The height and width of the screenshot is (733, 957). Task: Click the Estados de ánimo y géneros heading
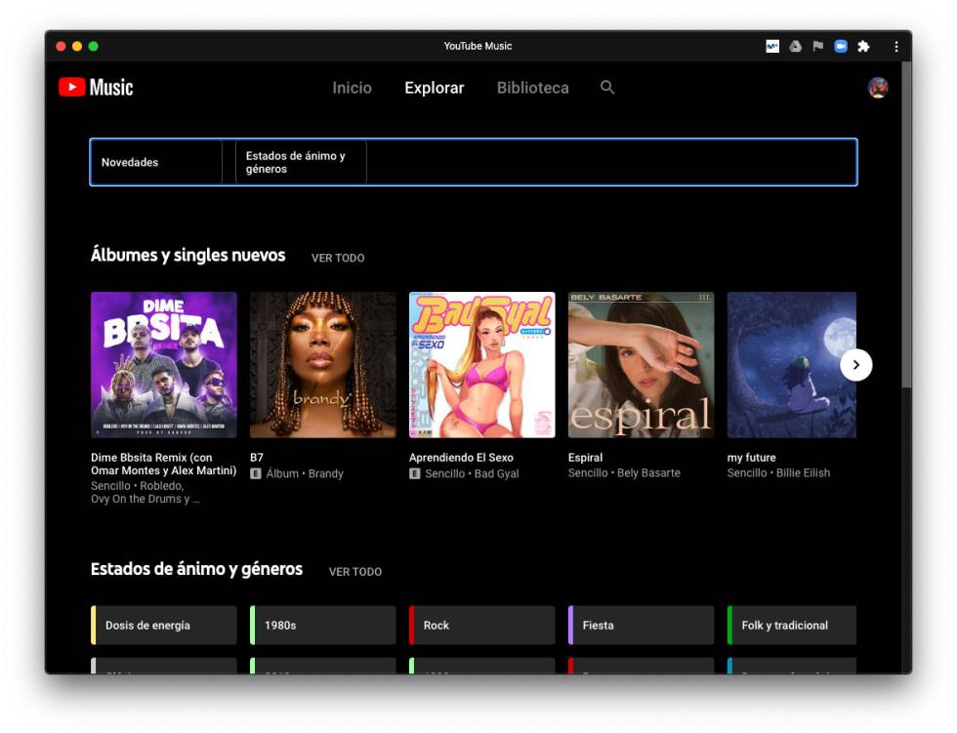(196, 569)
